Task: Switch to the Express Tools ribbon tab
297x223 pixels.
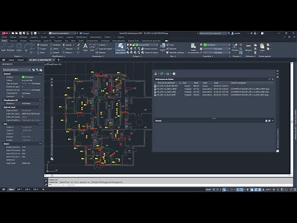Action: [x=133, y=41]
